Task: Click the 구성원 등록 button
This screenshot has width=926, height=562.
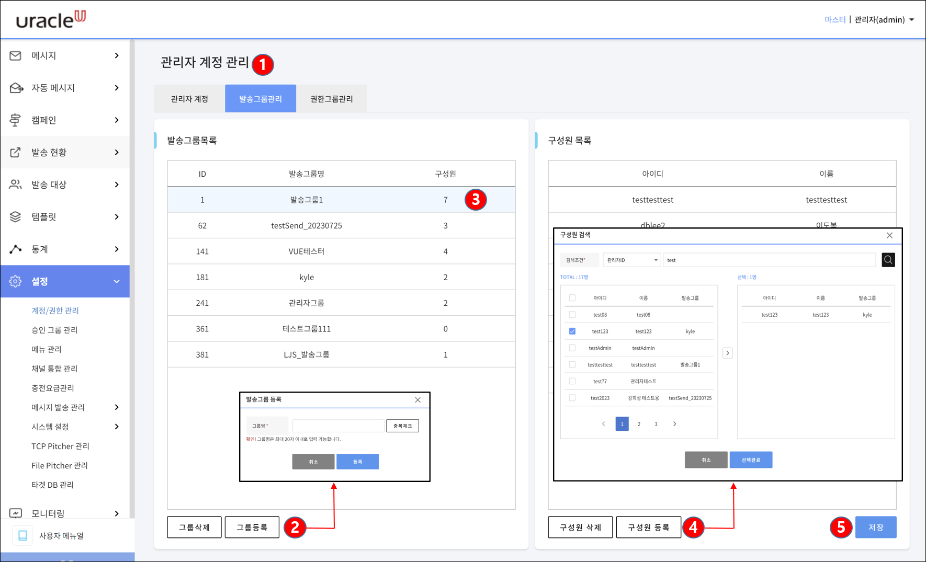Action: [649, 527]
